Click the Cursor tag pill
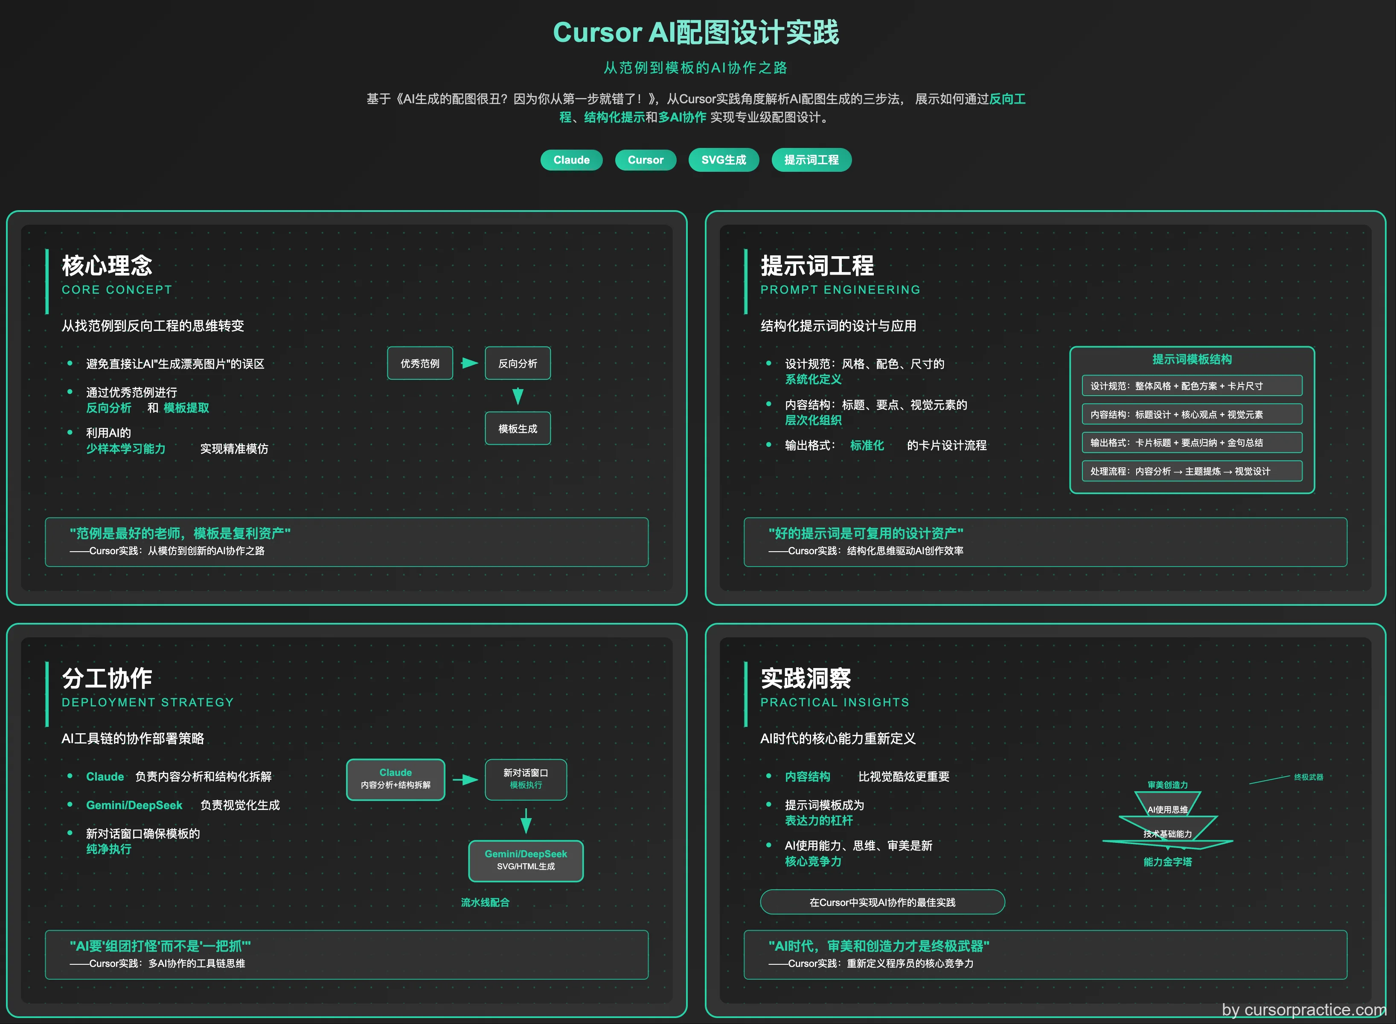 (x=645, y=160)
